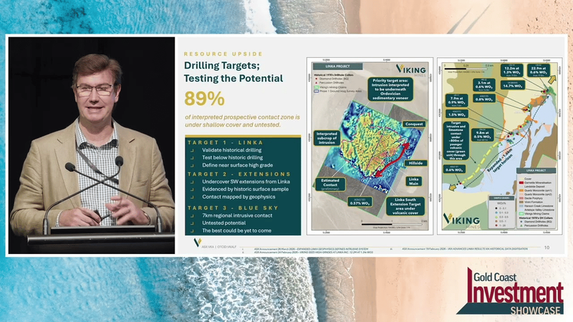Click the interpreted prospective contact zone sentence

(x=242, y=121)
